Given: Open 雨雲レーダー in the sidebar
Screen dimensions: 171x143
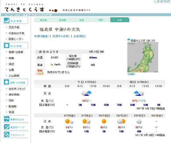Looking at the screenshot, I should [16, 39].
